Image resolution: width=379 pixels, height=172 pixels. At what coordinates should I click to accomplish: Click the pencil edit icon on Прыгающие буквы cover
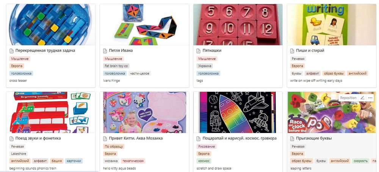[x=362, y=98]
